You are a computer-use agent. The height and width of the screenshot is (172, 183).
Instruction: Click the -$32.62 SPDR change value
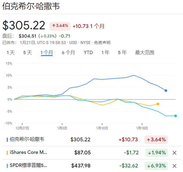coord(129,166)
